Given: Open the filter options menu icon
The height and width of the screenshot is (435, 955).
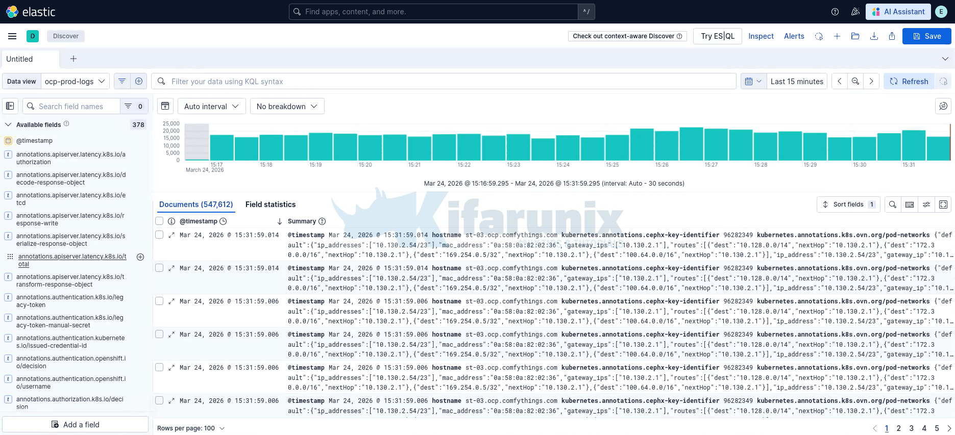Looking at the screenshot, I should coord(122,81).
